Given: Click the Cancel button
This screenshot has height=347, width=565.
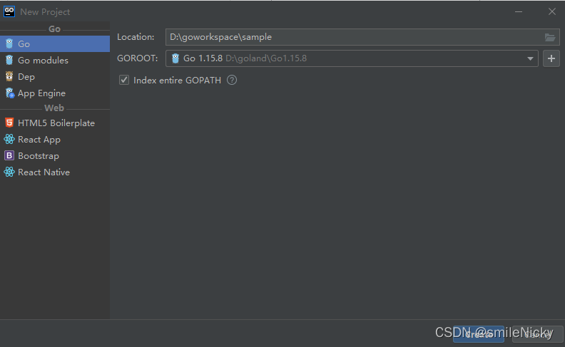Looking at the screenshot, I should [537, 334].
